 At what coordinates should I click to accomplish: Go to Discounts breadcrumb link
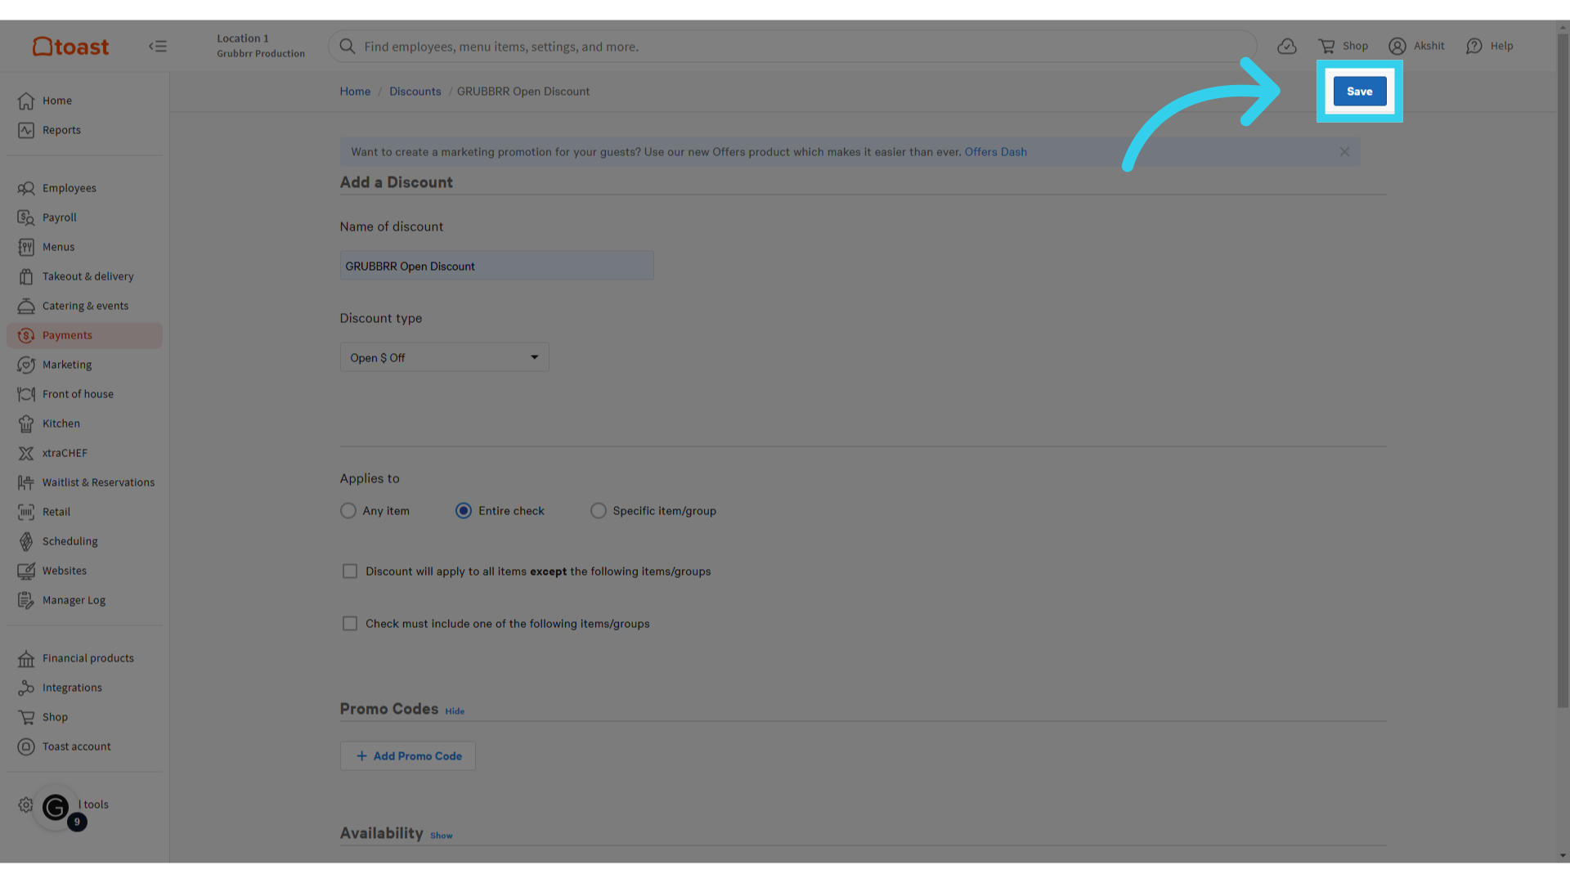point(415,92)
